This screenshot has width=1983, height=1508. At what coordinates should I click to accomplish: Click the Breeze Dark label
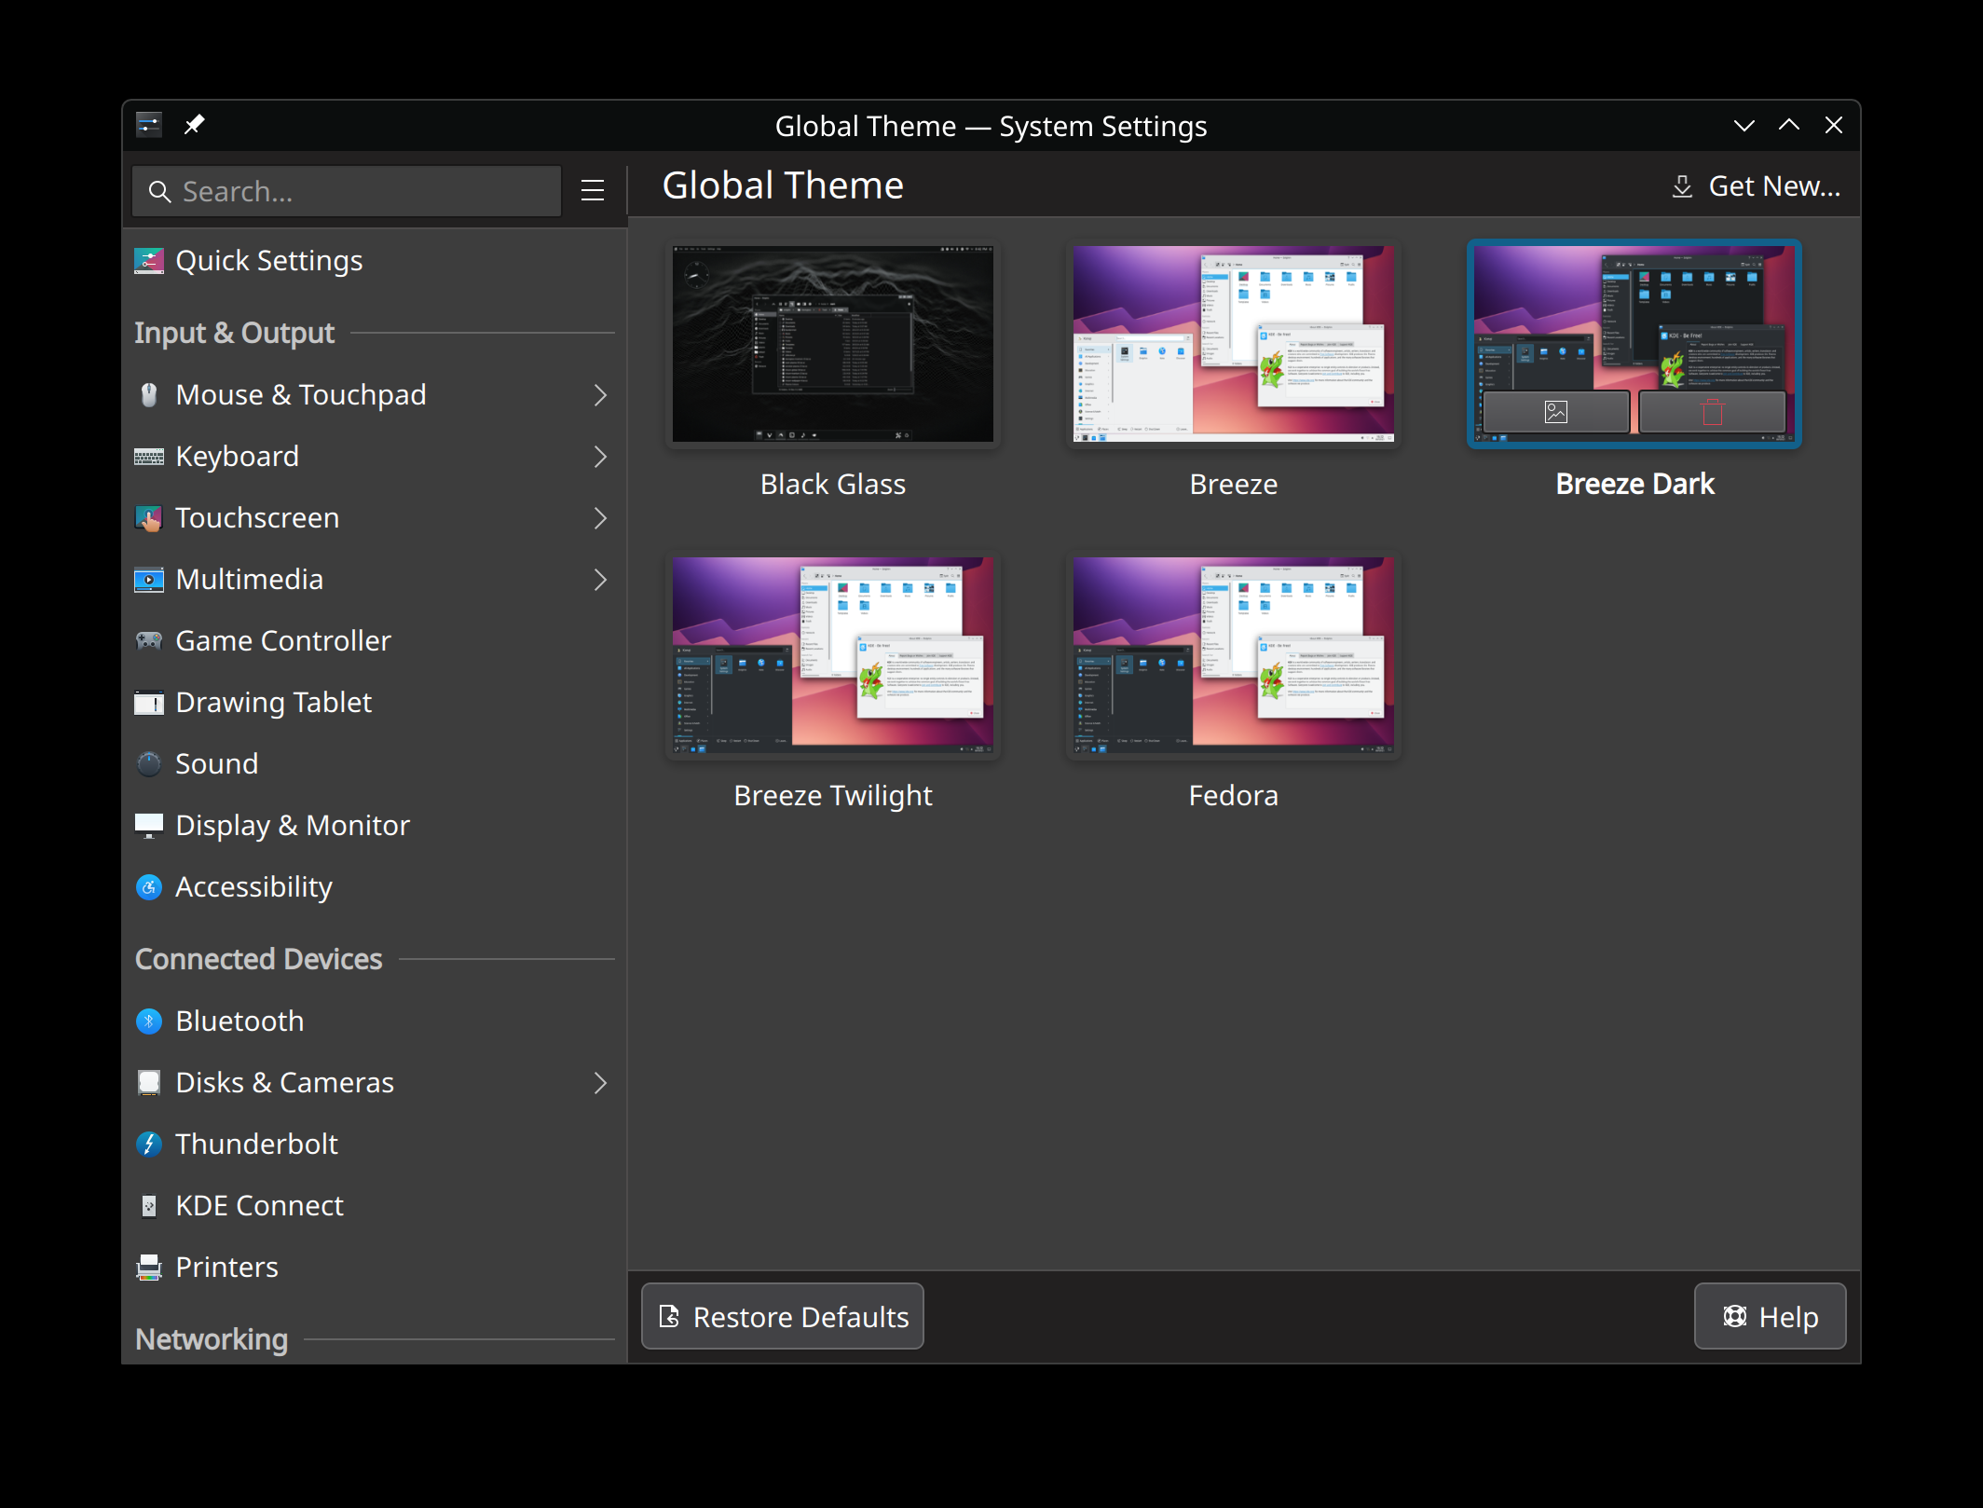click(x=1634, y=485)
